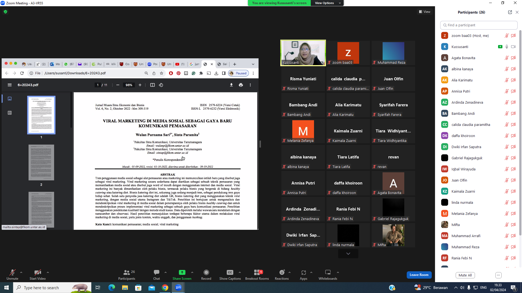The image size is (522, 293).
Task: Select page 2 thumbnail in PDF sidebar
Action: point(41,163)
